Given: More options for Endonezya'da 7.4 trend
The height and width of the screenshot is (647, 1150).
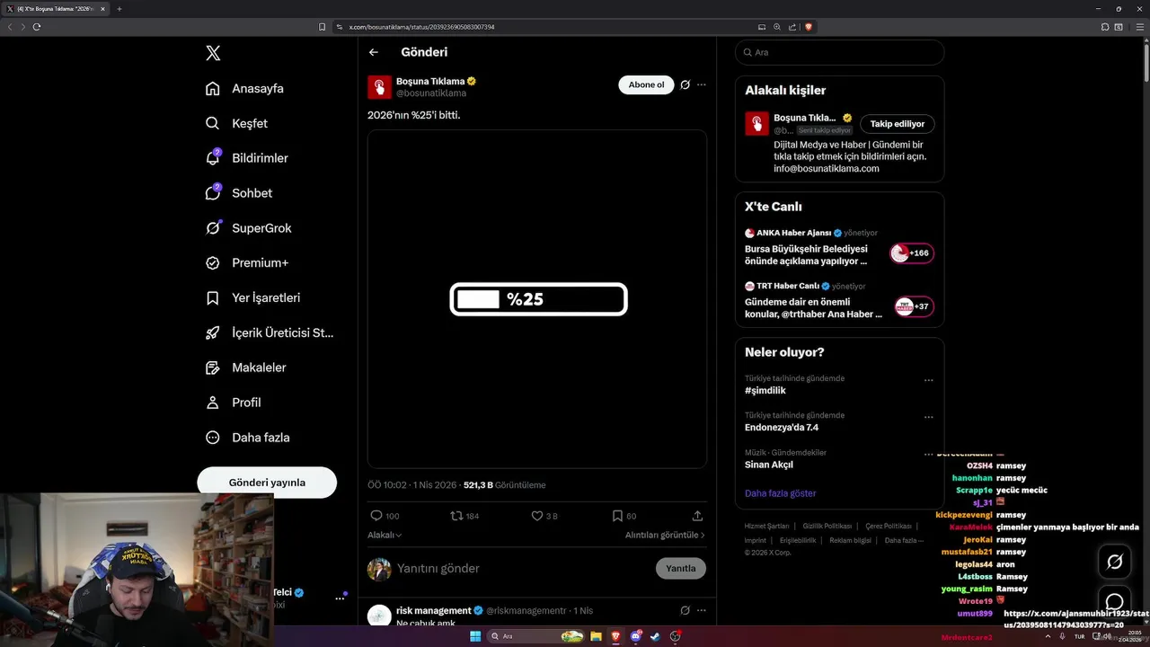Looking at the screenshot, I should [x=929, y=417].
